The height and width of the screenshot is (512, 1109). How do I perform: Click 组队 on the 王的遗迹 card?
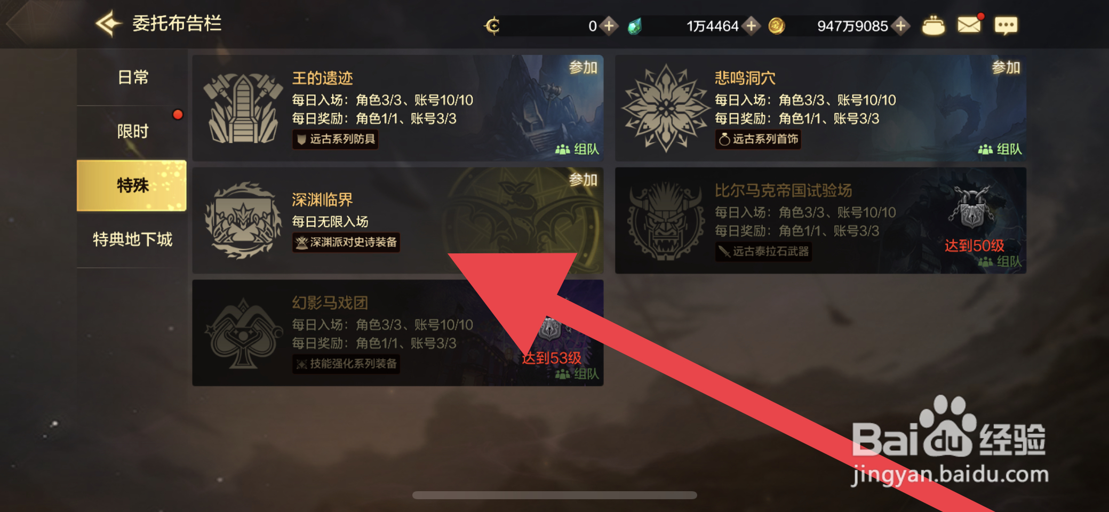tap(577, 149)
